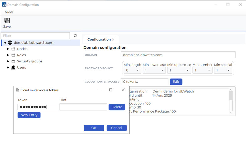246x146 pixels.
Task: Click the Security groups folder icon
Action: (x=13, y=61)
